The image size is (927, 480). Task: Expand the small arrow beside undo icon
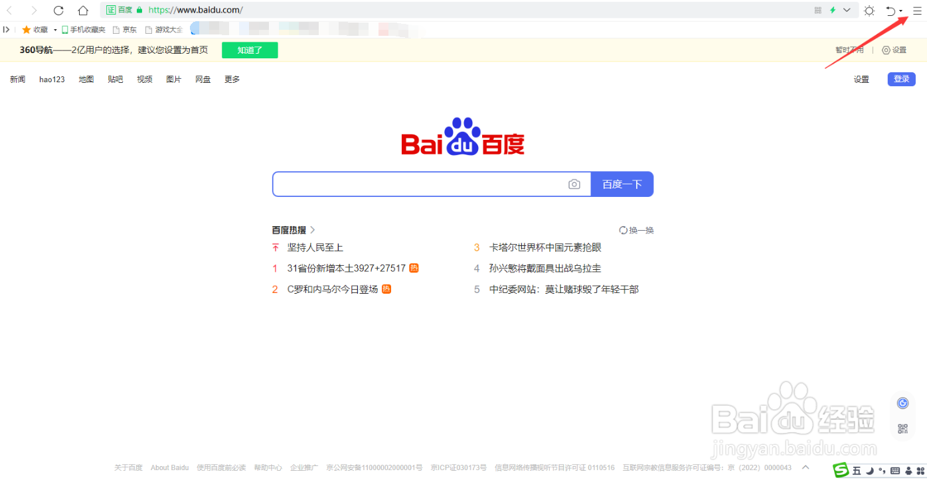point(901,11)
